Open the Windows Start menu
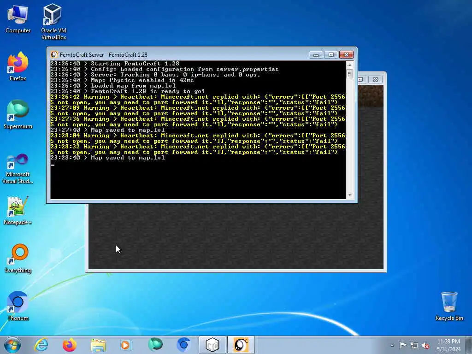The image size is (472, 354). click(12, 345)
